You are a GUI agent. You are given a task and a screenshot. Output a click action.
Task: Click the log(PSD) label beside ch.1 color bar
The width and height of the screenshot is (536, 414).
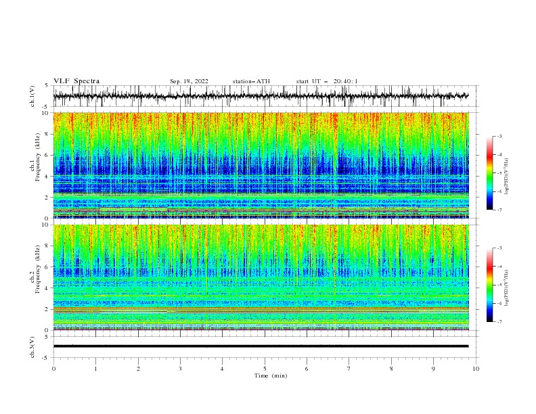tap(507, 177)
